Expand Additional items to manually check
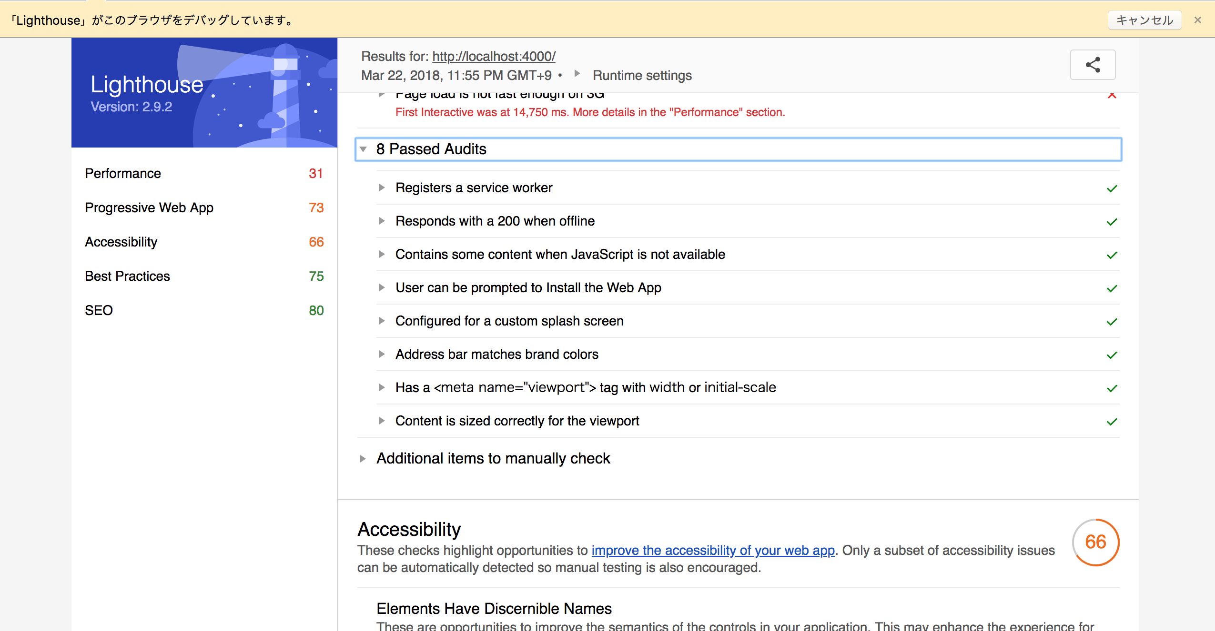 (x=364, y=458)
